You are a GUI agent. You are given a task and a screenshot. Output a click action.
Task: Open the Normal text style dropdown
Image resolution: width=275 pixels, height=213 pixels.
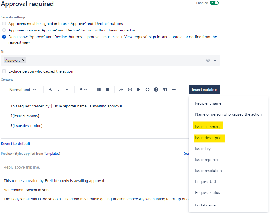tap(23, 90)
